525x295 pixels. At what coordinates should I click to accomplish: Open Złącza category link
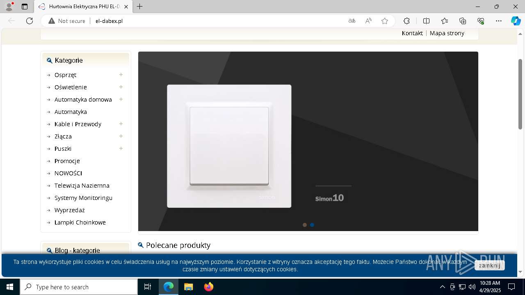pyautogui.click(x=63, y=136)
